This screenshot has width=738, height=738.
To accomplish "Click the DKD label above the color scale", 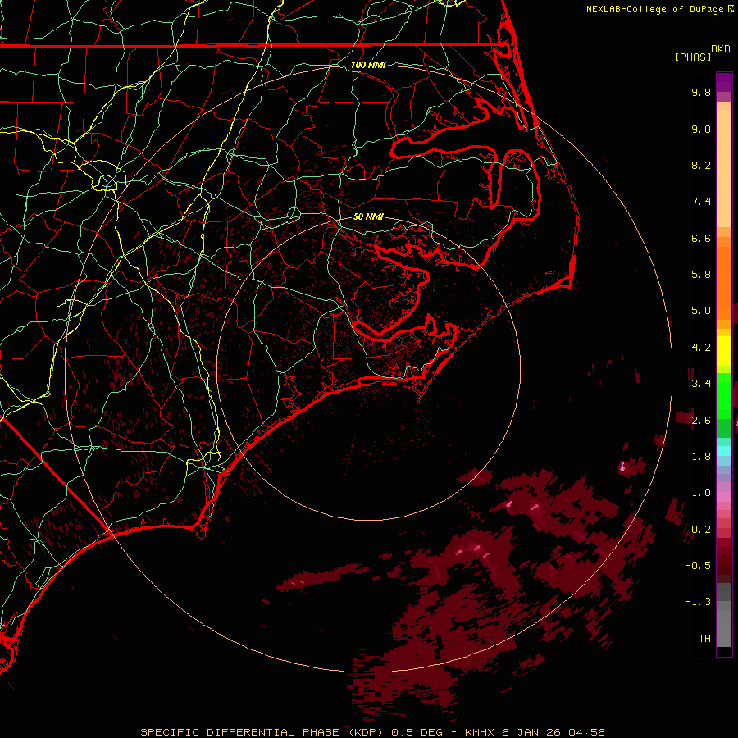I will pyautogui.click(x=721, y=49).
